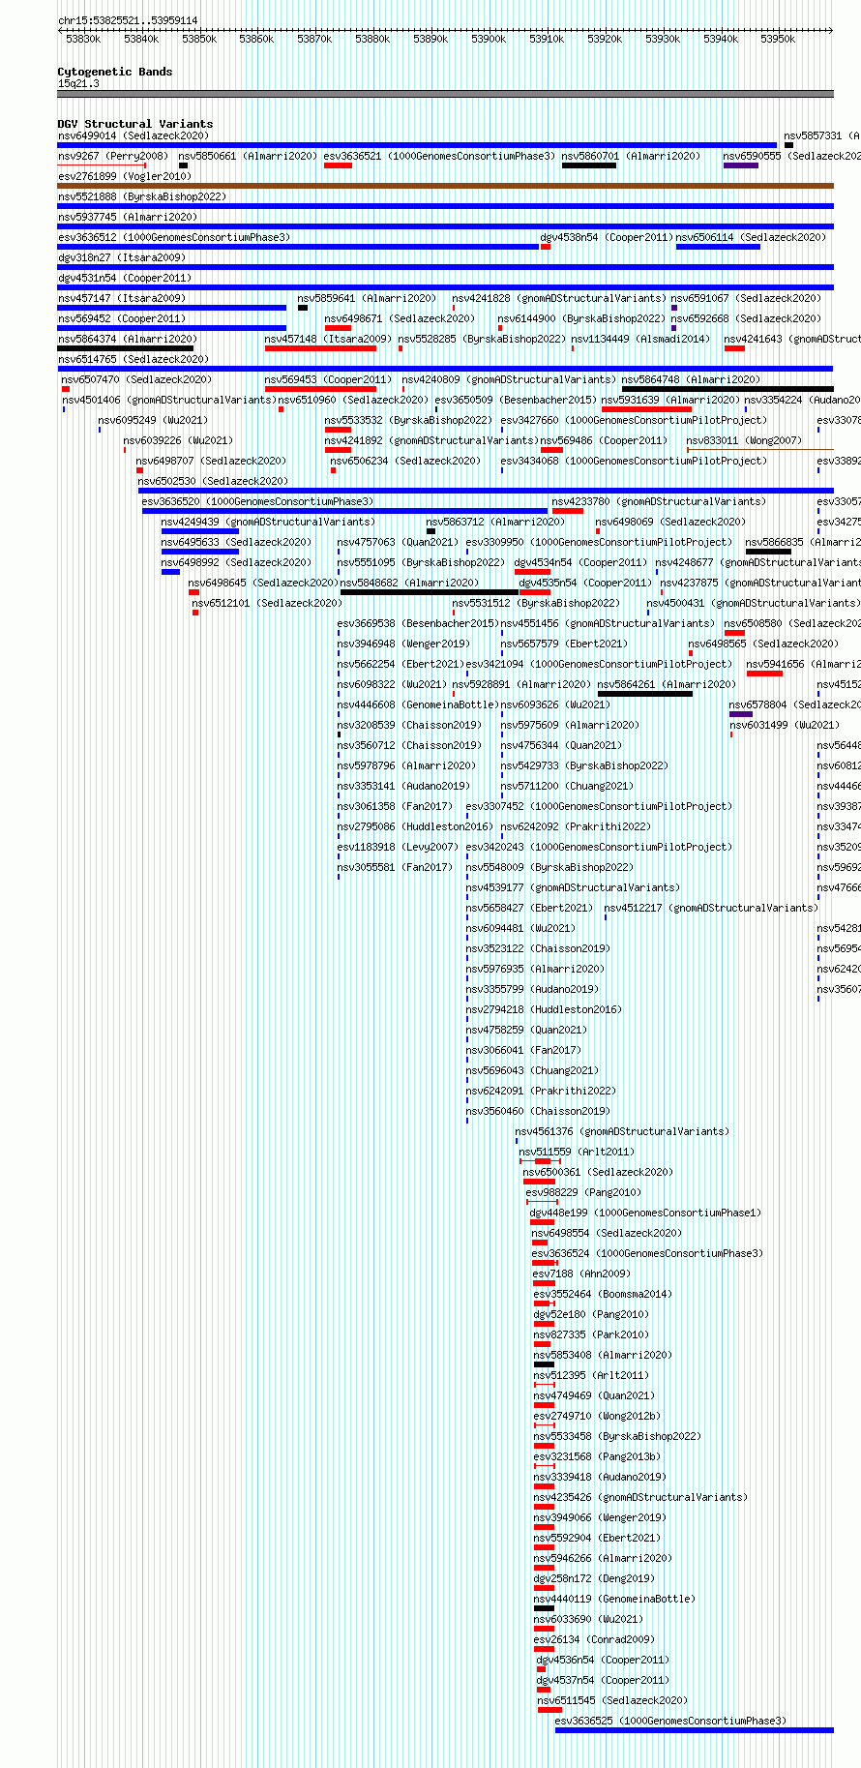The image size is (861, 1768).
Task: Click nsv6498671 (Sedlazeck2020) label
Action: pos(401,318)
